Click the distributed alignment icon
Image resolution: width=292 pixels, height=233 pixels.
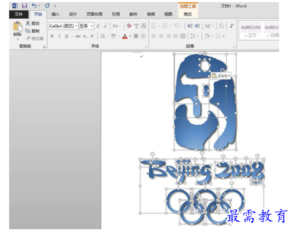(183, 36)
